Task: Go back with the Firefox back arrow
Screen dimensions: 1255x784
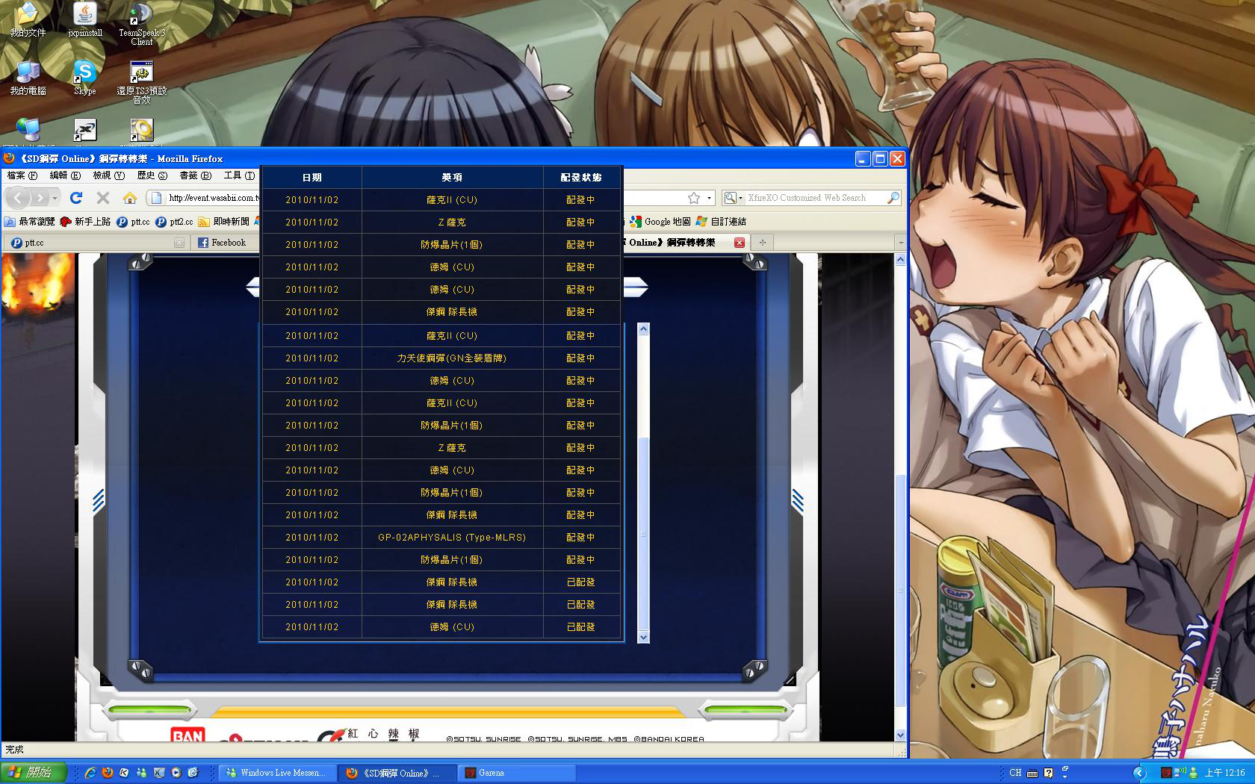Action: coord(19,198)
